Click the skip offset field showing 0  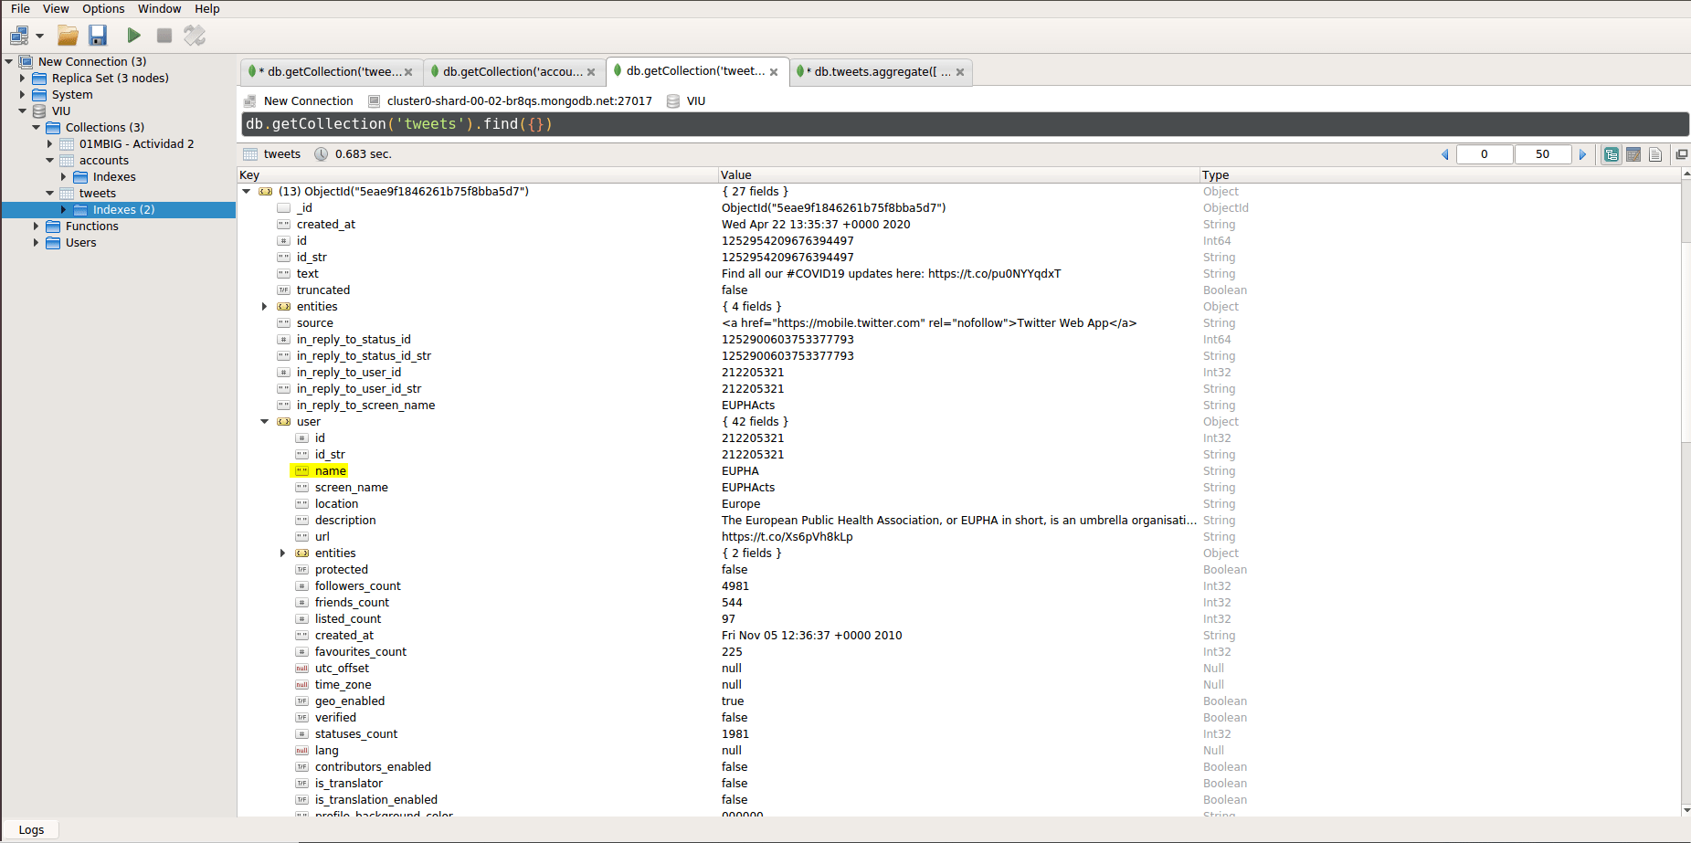click(1485, 154)
